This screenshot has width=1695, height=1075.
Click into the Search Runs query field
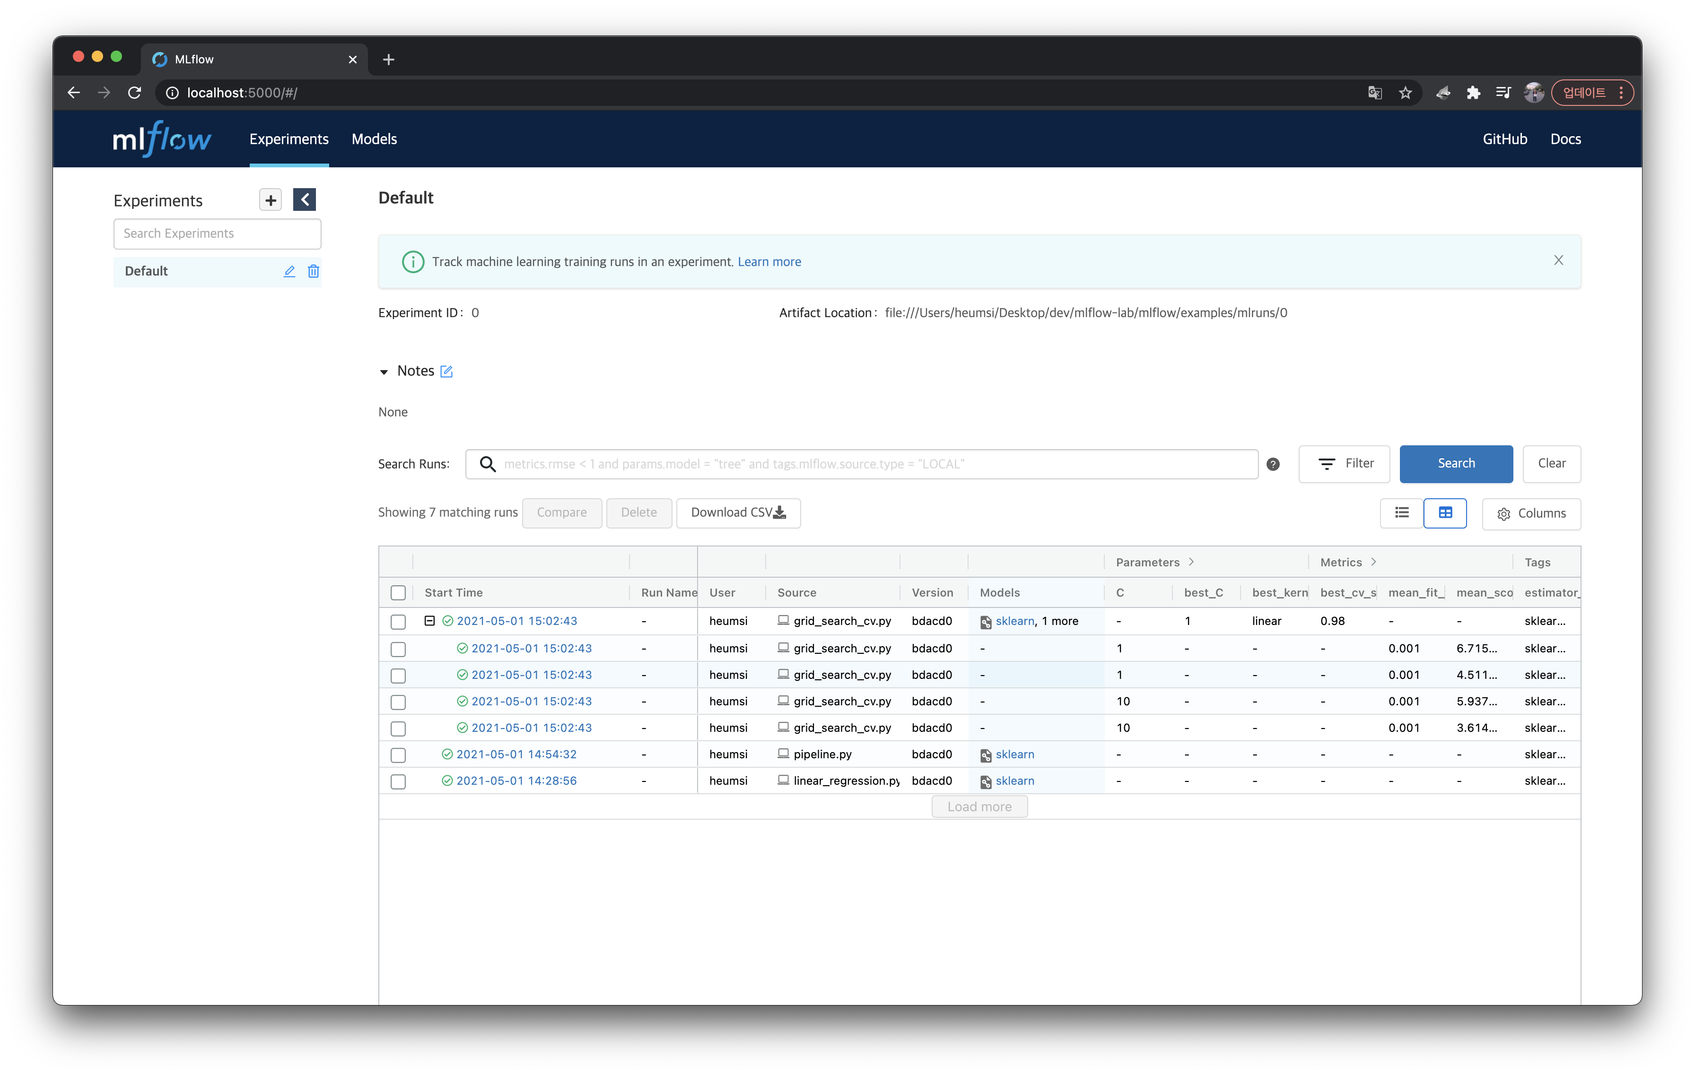point(873,464)
